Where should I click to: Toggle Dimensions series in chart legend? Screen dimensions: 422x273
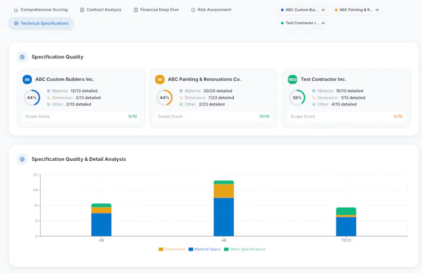click(172, 249)
